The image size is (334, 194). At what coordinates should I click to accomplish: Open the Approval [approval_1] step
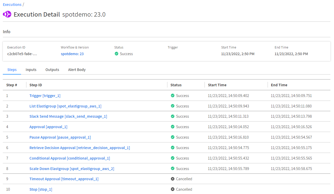pos(48,127)
